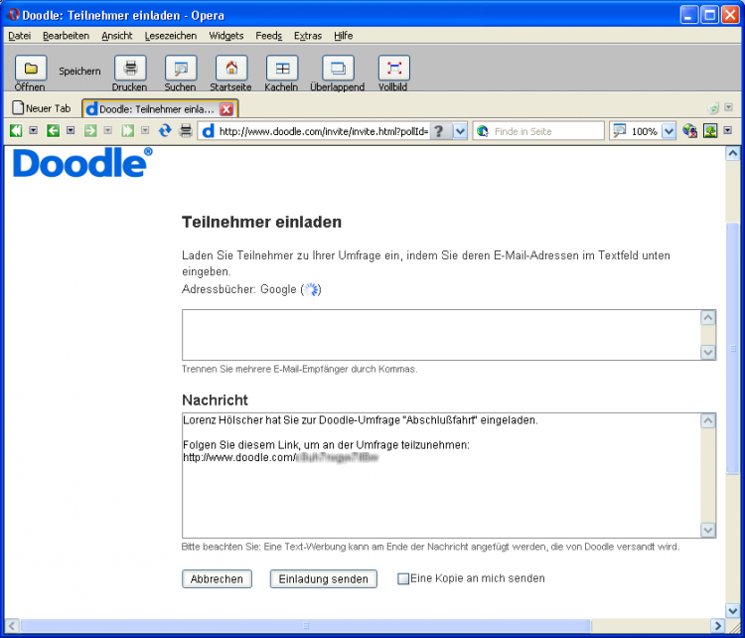This screenshot has height=638, width=745.
Task: Click the recipients box scroll-up arrow
Action: [x=708, y=318]
